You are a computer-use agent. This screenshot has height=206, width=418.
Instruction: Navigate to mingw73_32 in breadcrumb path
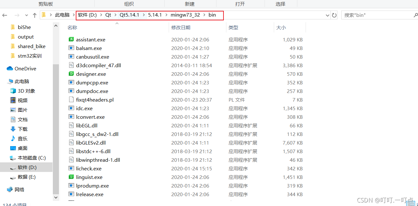pyautogui.click(x=185, y=15)
